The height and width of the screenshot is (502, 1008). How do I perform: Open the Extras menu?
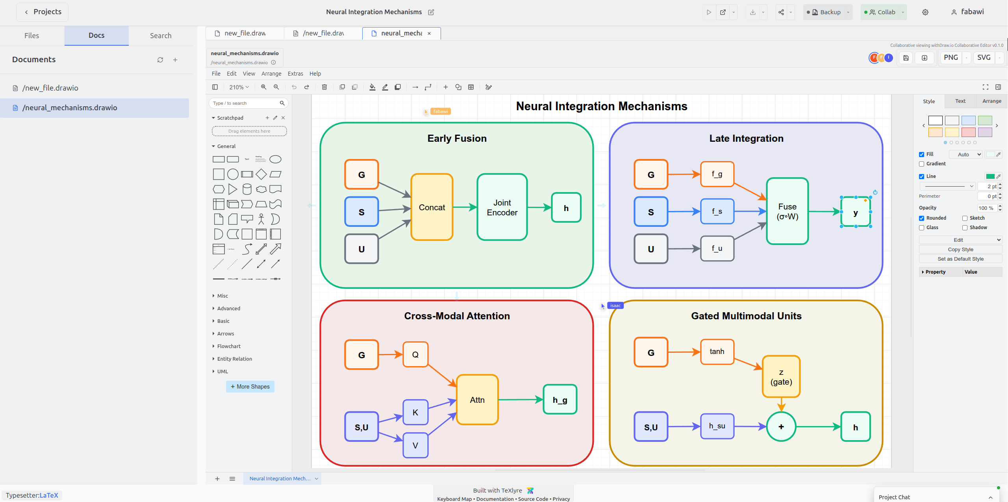tap(295, 74)
